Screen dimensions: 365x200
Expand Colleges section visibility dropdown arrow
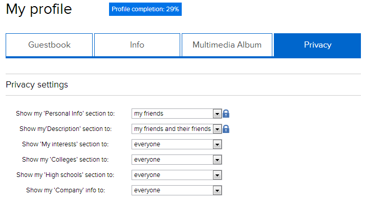pos(217,160)
